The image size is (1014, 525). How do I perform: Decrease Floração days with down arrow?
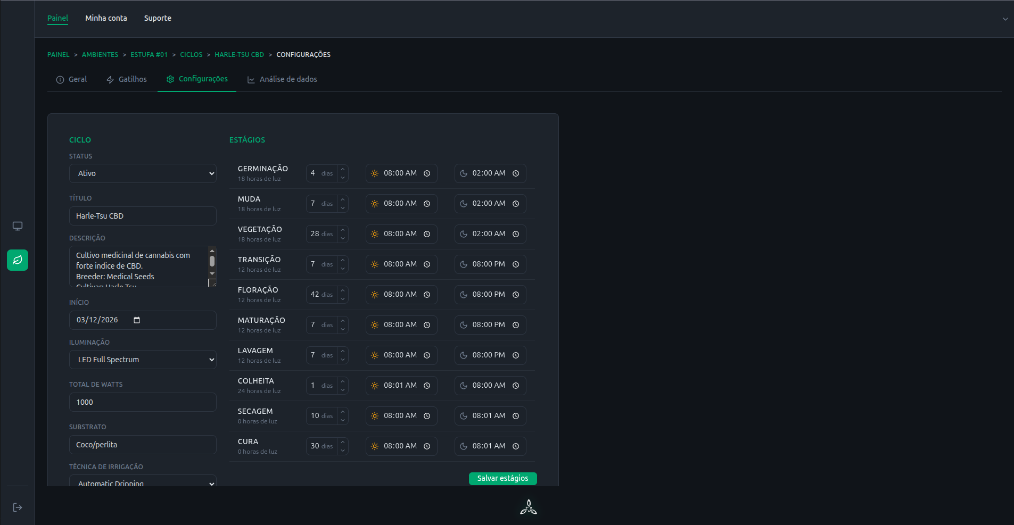[343, 299]
